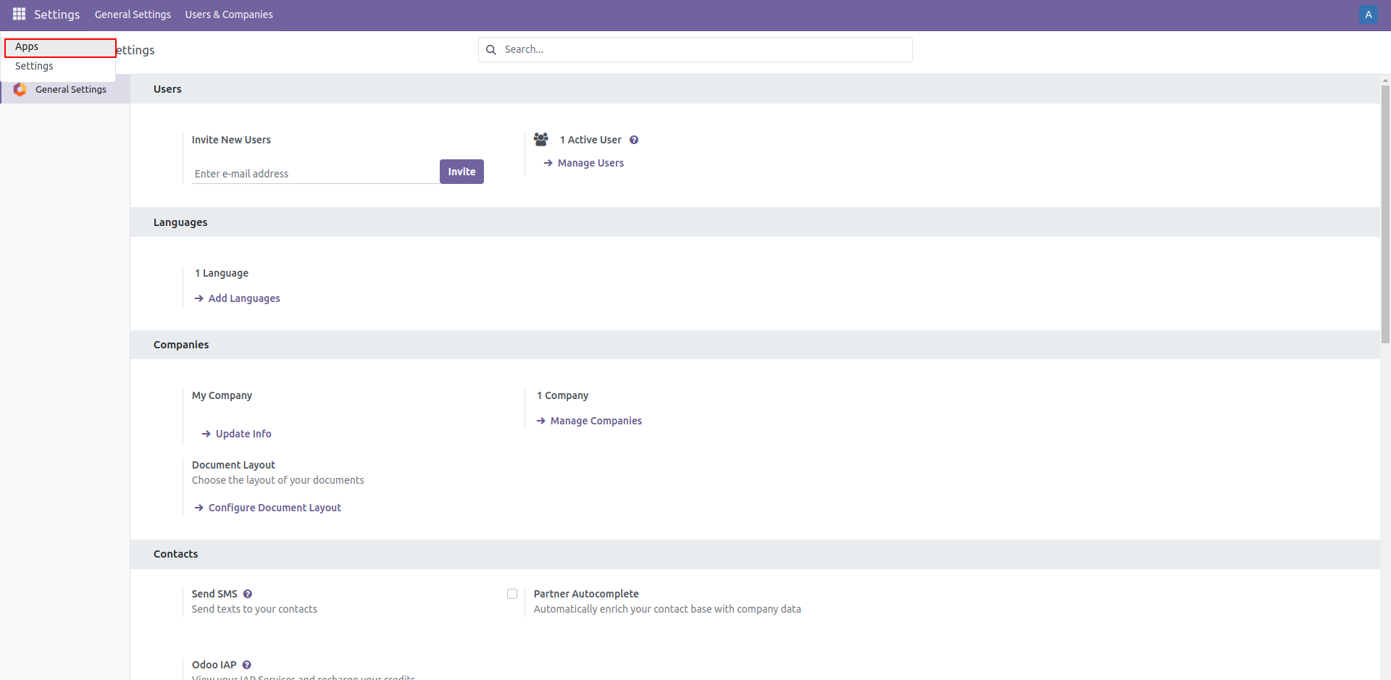Click the active users group icon
This screenshot has width=1391, height=680.
(x=541, y=139)
